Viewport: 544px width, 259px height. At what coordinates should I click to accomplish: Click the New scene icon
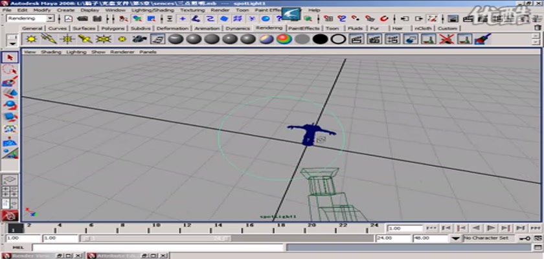click(69, 18)
